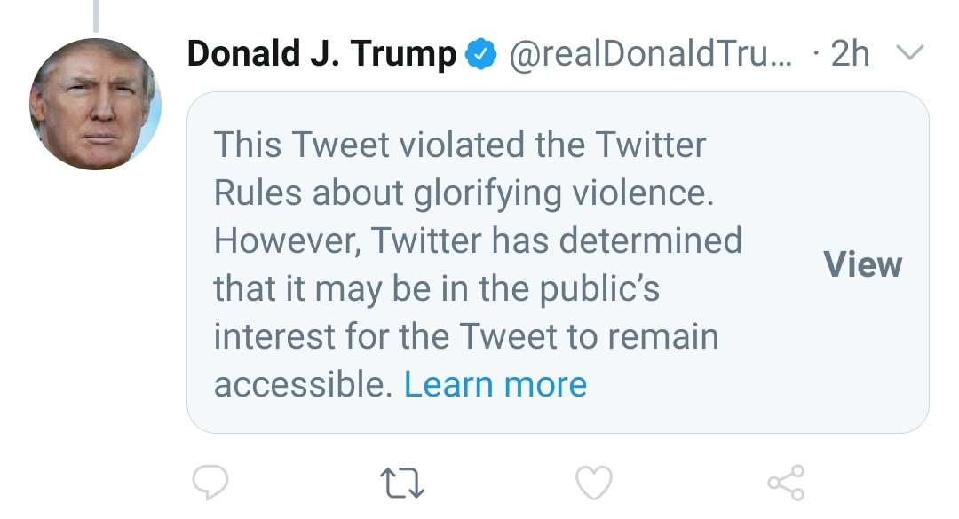
Task: Like the tweet with the heart icon
Action: (594, 483)
